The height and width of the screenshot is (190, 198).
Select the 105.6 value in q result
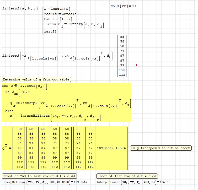point(121,148)
